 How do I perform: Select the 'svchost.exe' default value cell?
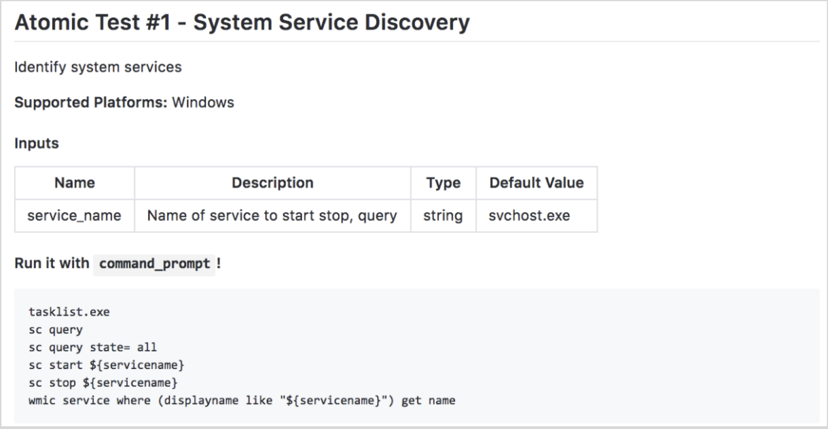[537, 216]
